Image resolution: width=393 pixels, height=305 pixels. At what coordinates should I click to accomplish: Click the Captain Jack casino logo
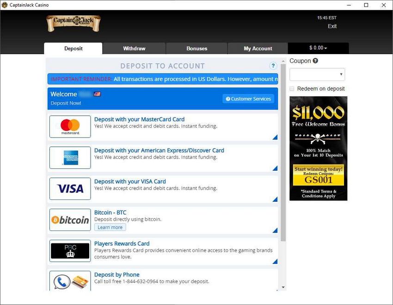[x=73, y=23]
